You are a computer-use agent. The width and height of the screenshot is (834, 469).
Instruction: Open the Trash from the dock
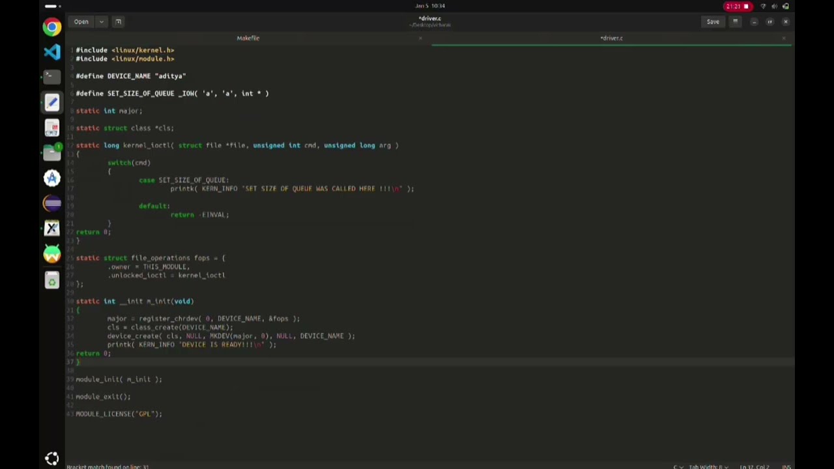coord(52,281)
